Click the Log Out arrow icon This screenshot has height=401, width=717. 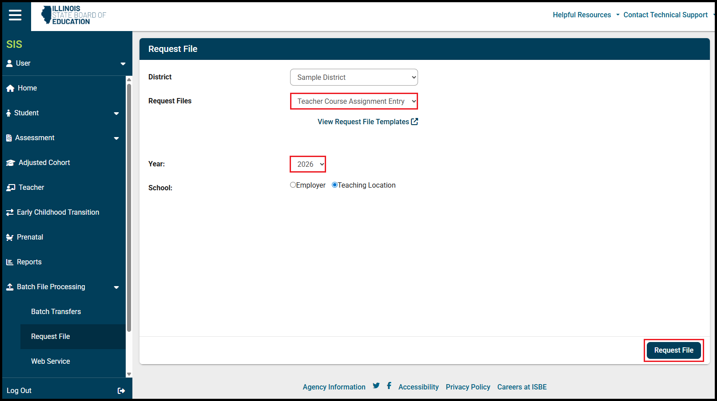point(121,391)
